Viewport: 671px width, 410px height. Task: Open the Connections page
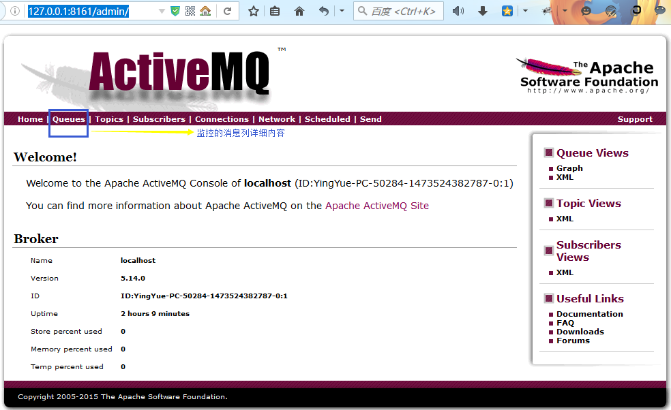click(x=222, y=119)
